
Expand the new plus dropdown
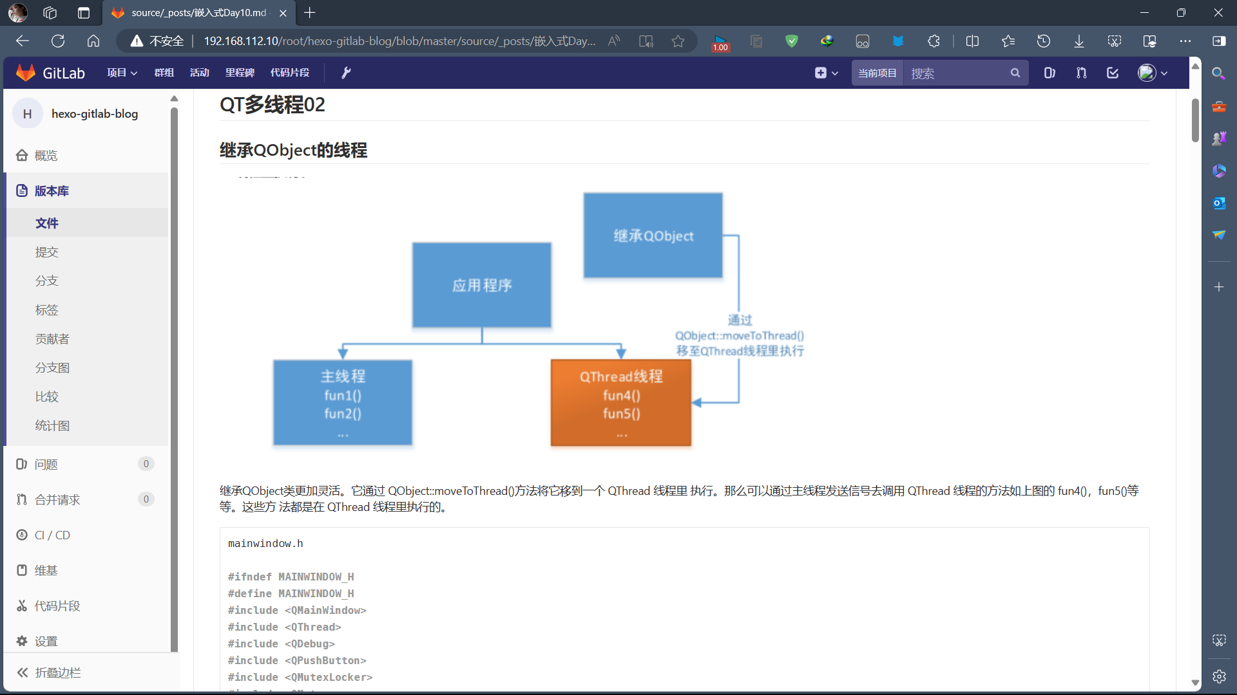tap(826, 73)
